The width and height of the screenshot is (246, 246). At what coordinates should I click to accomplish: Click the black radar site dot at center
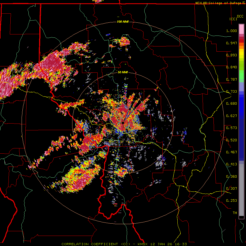(123, 123)
